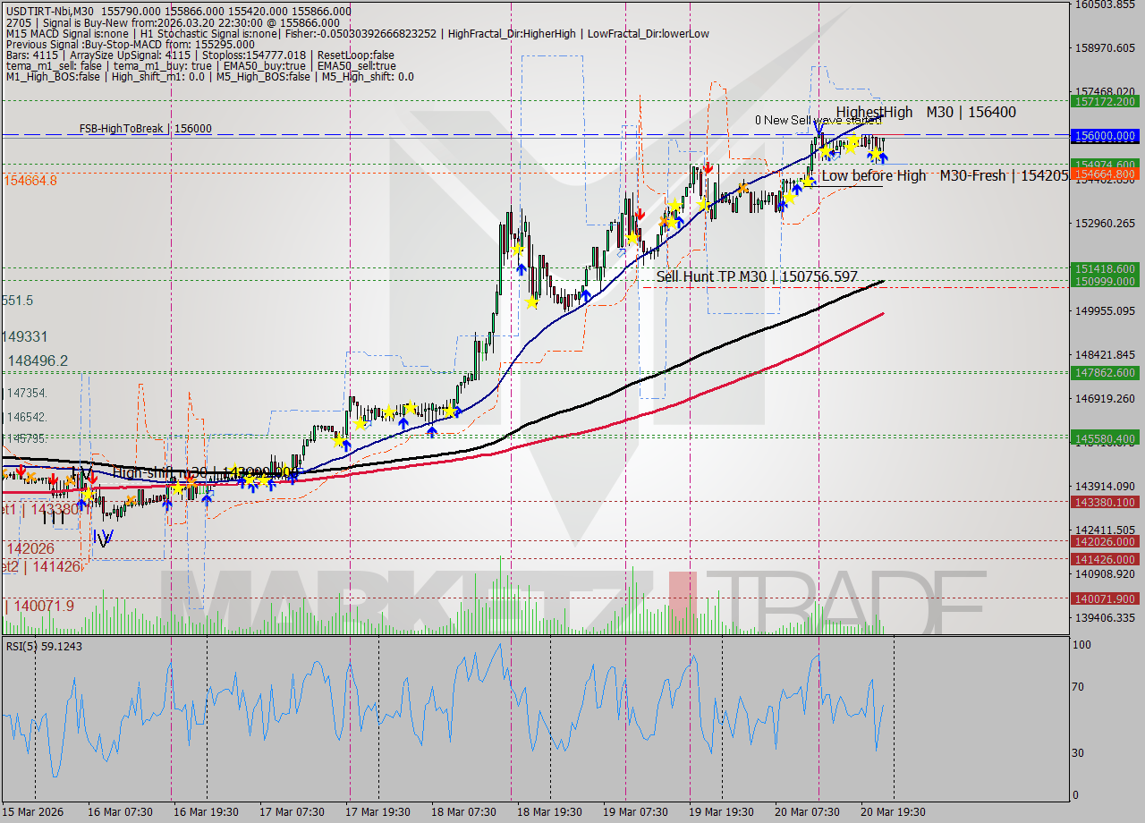The height and width of the screenshot is (823, 1145).
Task: Click the blue 156000.000 price tag on axis
Action: click(1107, 136)
